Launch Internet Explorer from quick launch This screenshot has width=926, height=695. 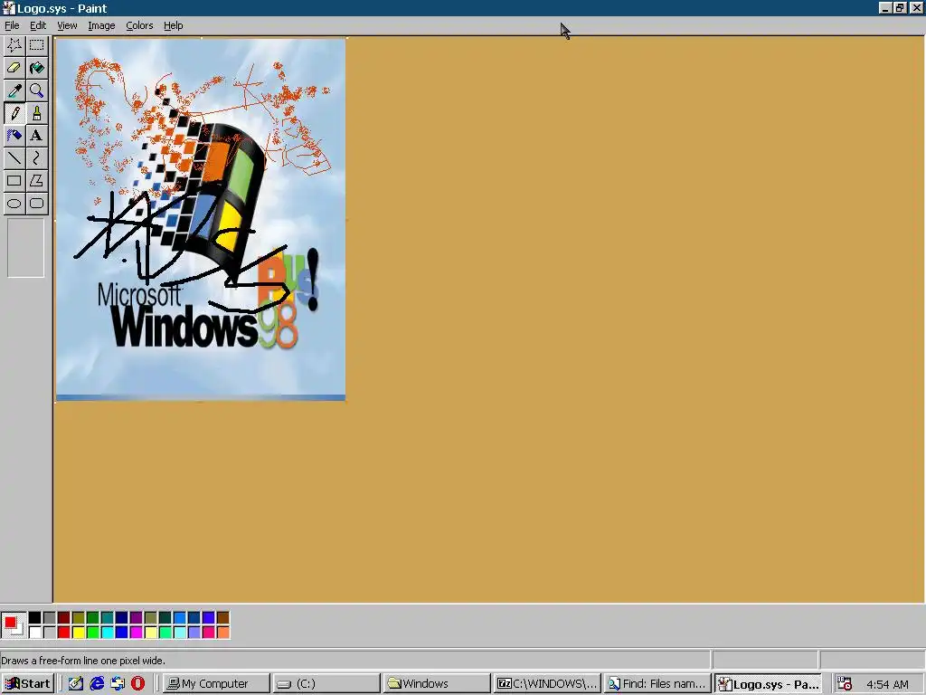(x=97, y=684)
